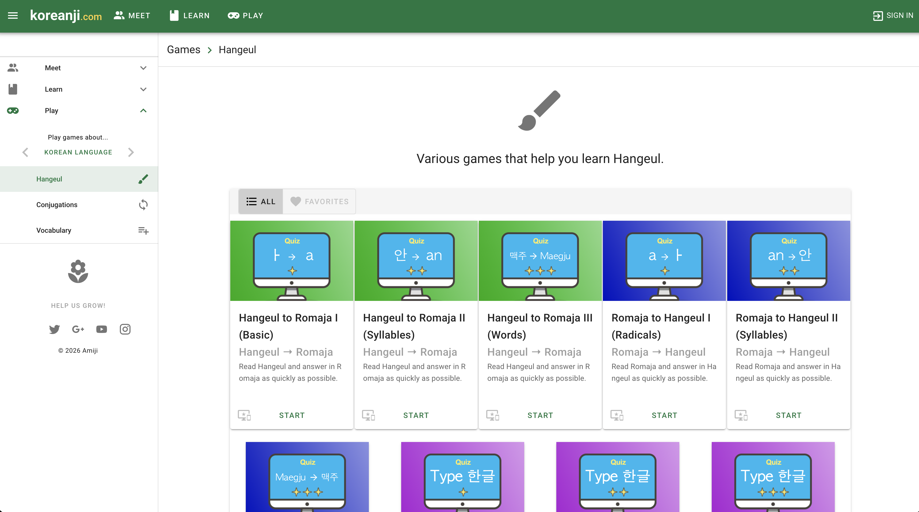The image size is (919, 512).
Task: Click the KOREAN LANGUAGE topic label
Action: point(78,152)
